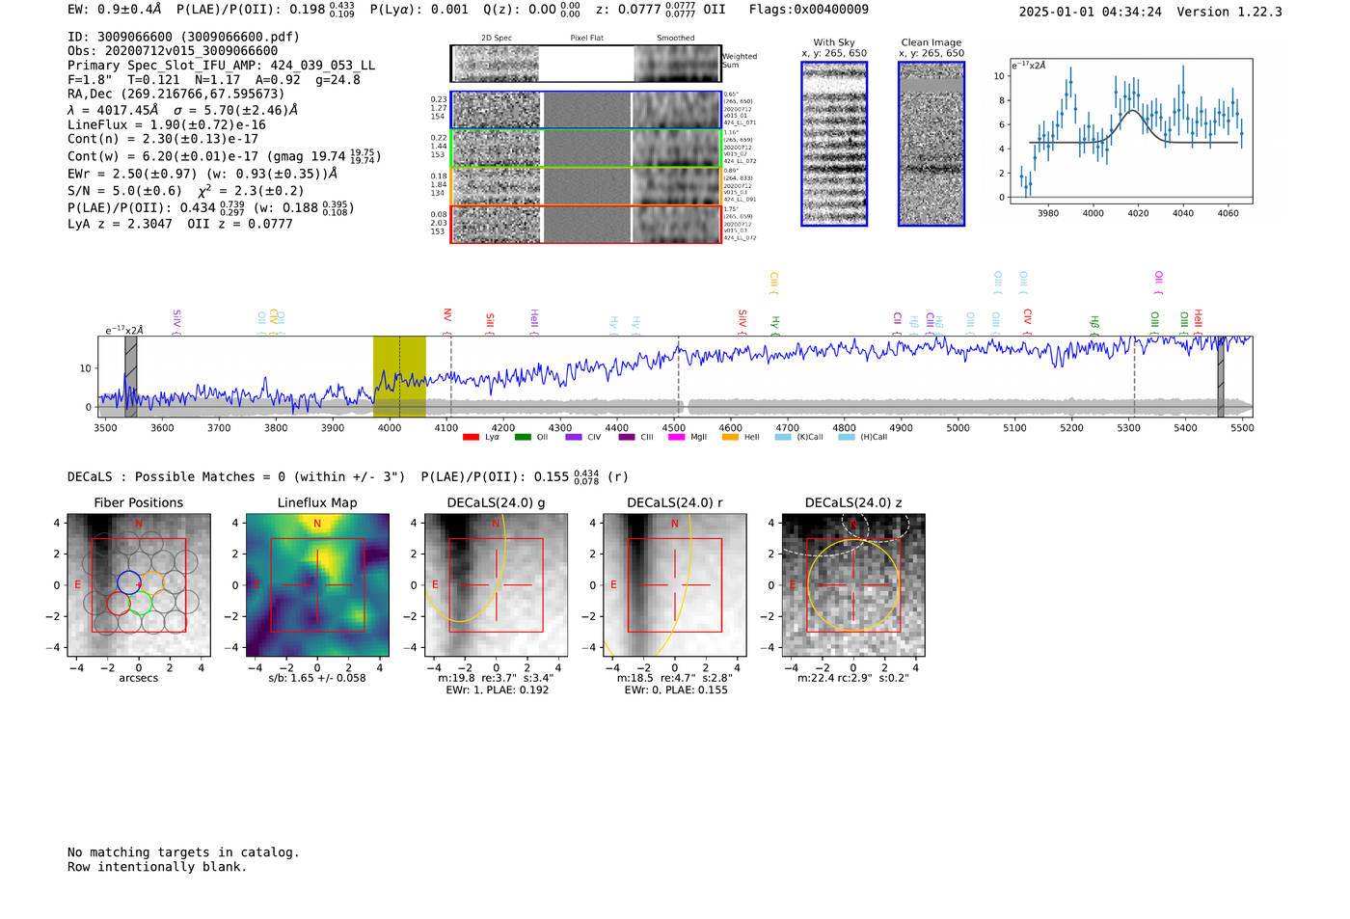Image resolution: width=1350 pixels, height=919 pixels.
Task: Click the green OII legend swatch
Action: tap(523, 437)
